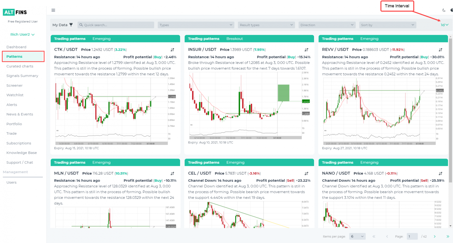Open the Time Interval 1d dropdown
Viewport: 453px width, 243px height.
click(x=444, y=25)
